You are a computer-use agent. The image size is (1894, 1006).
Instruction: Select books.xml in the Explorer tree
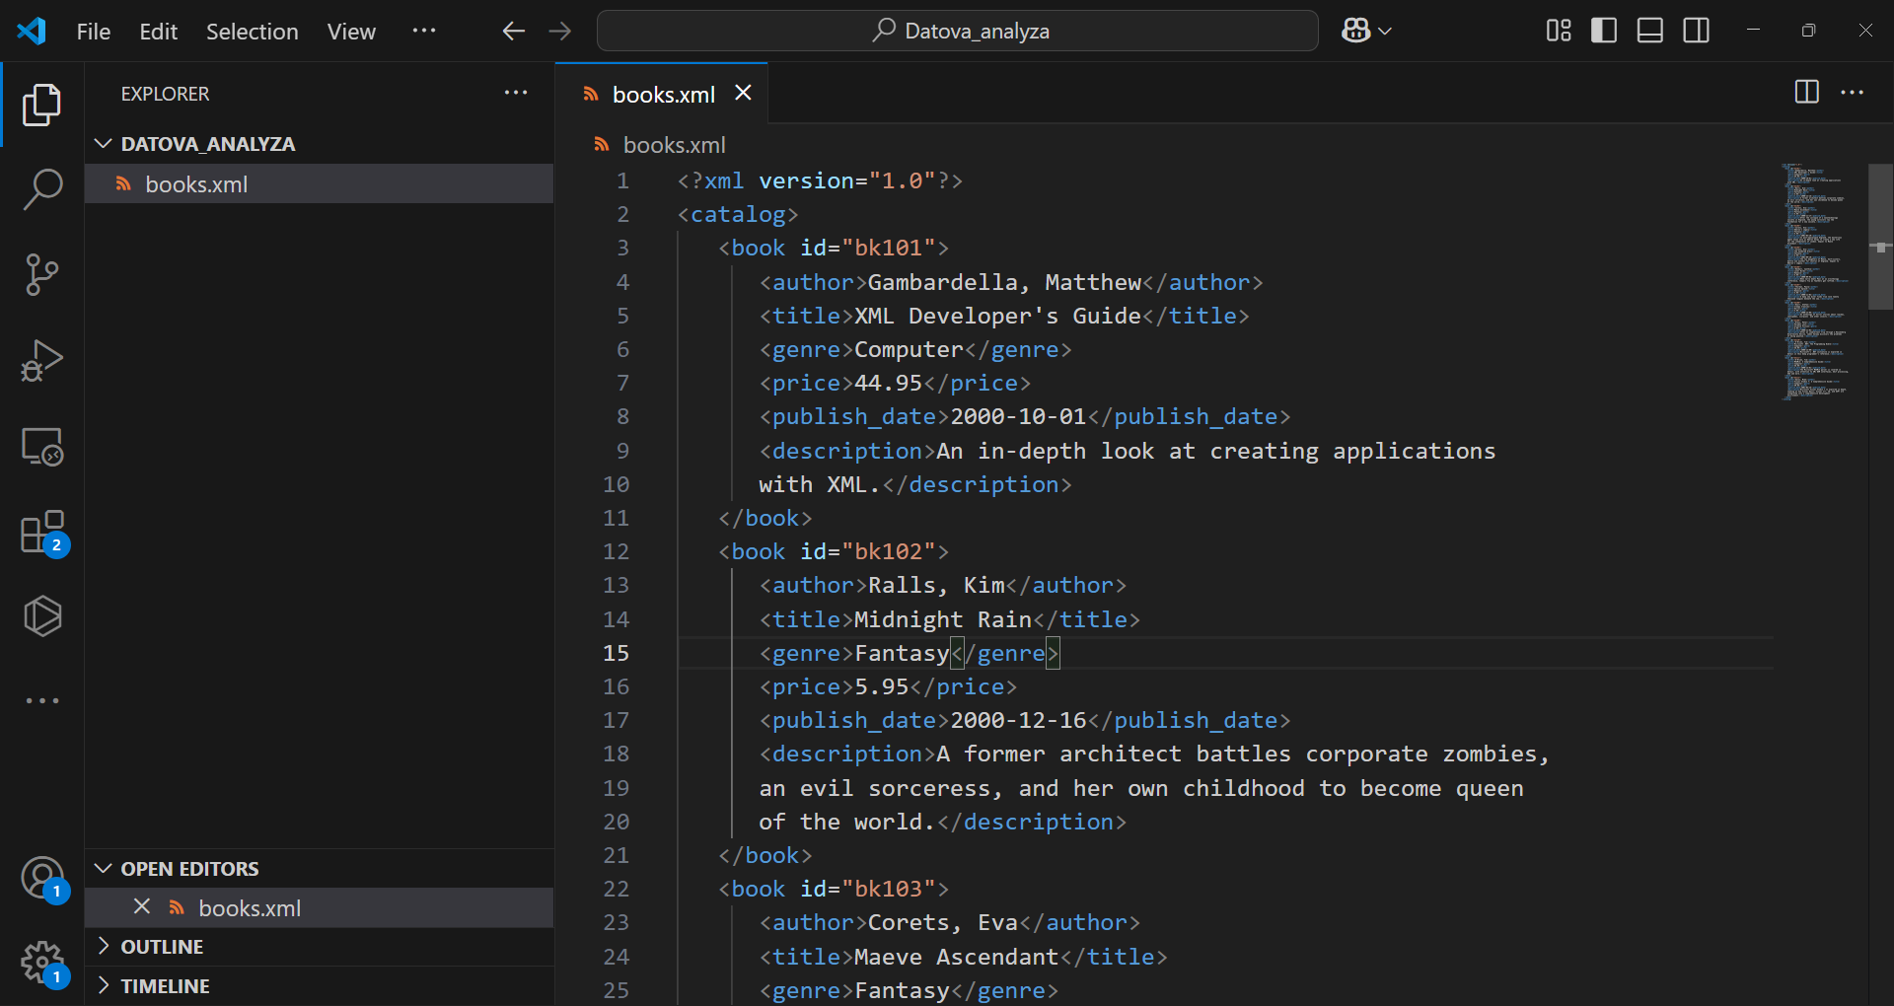[320, 184]
